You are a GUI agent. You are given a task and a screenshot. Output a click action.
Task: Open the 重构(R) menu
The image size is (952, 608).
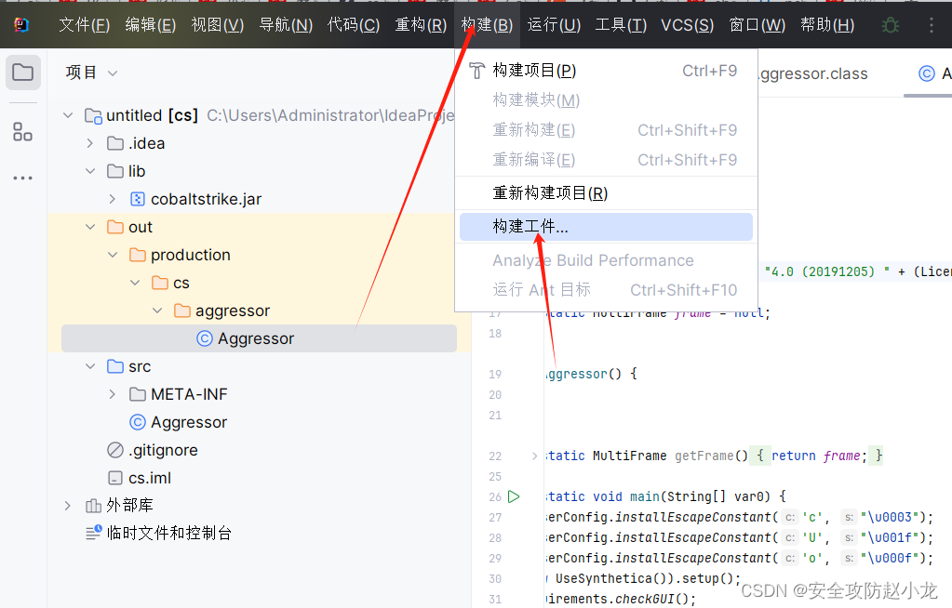click(420, 25)
